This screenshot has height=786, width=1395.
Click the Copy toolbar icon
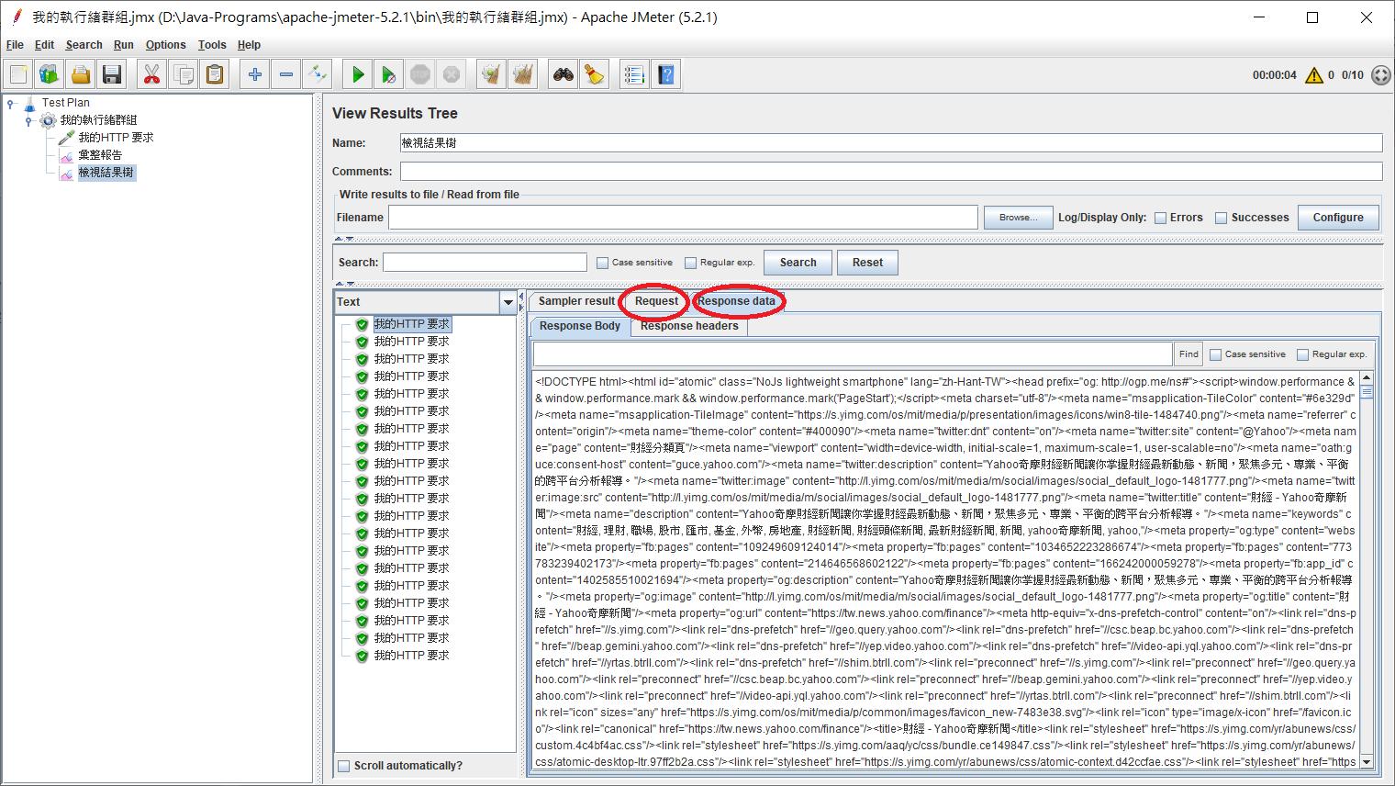pos(184,74)
